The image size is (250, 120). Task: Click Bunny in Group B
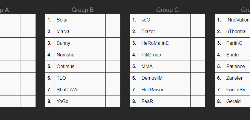point(63,43)
